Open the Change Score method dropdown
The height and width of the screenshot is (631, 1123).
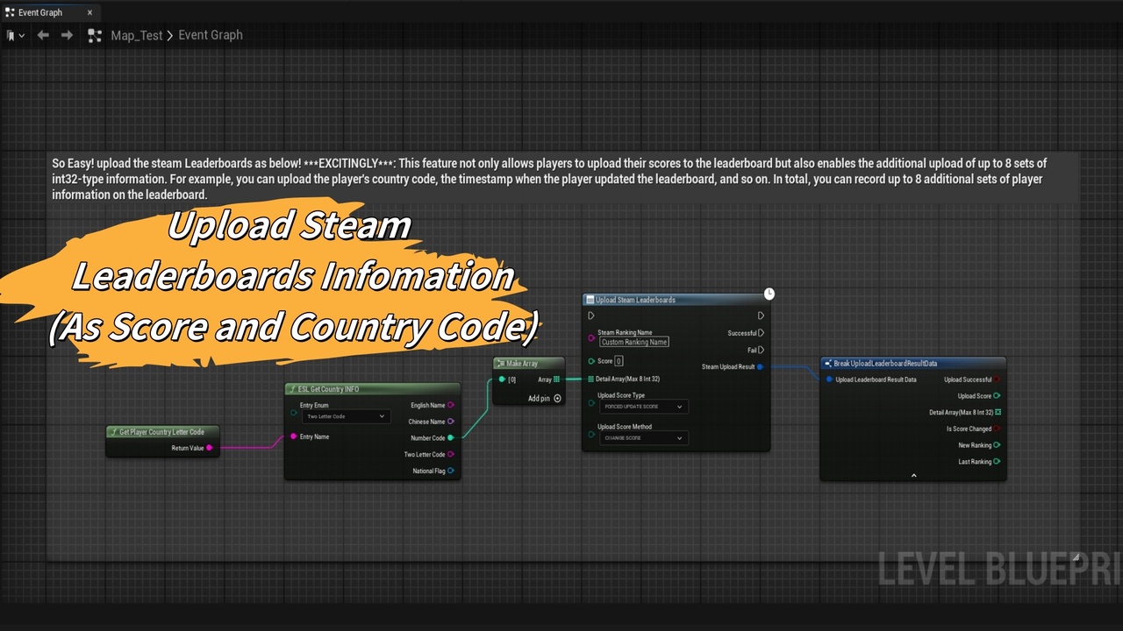(644, 438)
